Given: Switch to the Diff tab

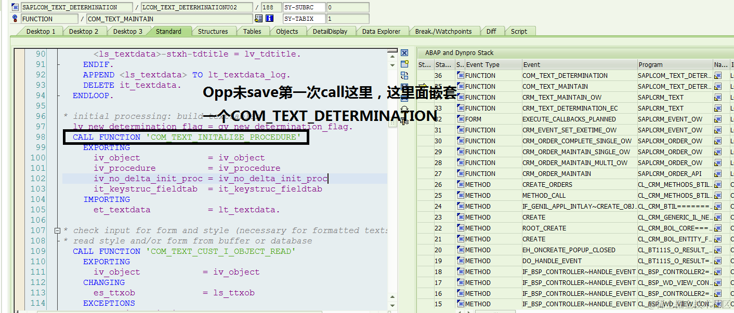Looking at the screenshot, I should tap(491, 32).
